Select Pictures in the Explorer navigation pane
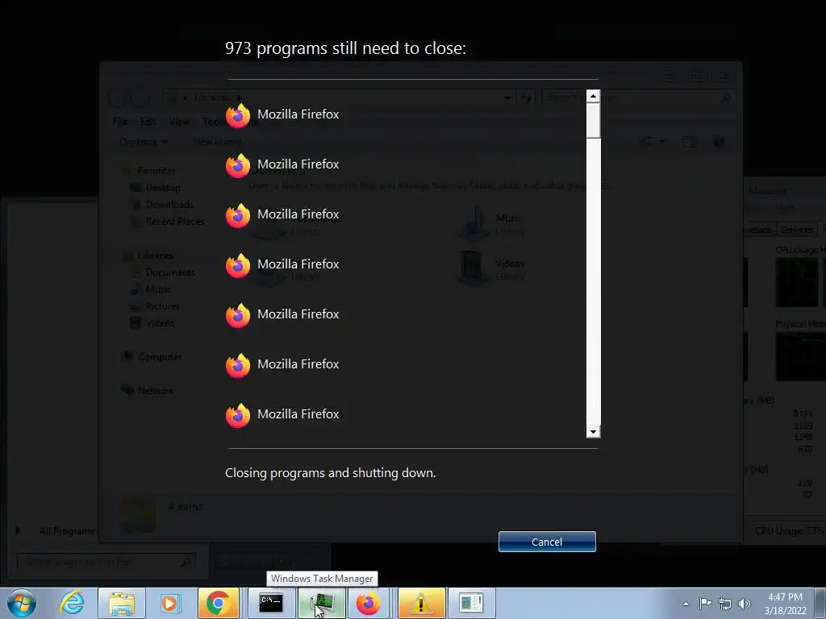This screenshot has height=619, width=826. coord(162,305)
